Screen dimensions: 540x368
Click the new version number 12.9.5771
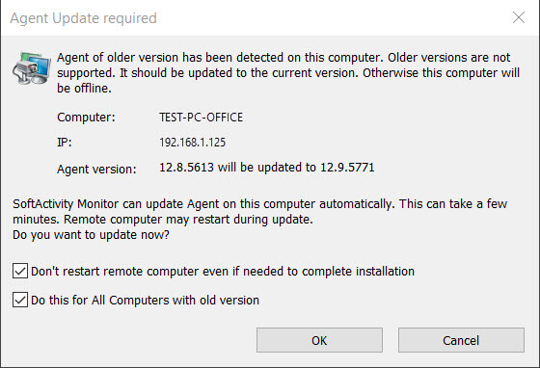click(x=347, y=168)
